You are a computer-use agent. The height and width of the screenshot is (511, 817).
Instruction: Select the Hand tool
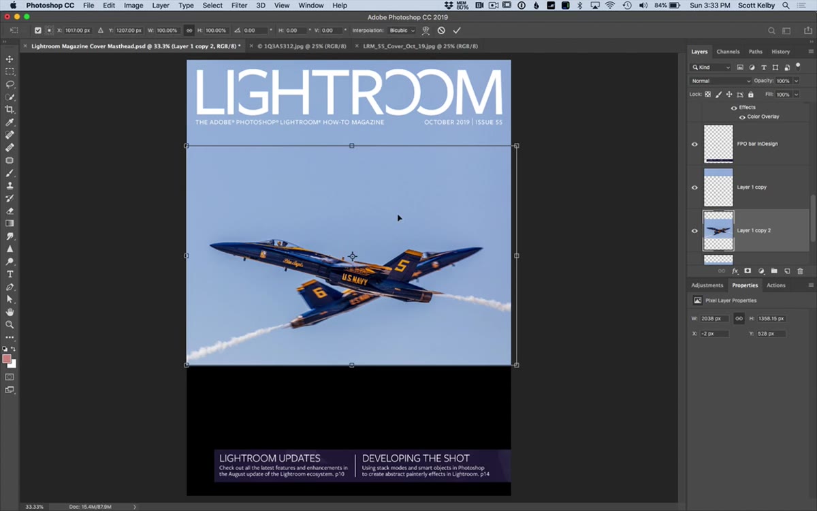tap(10, 312)
